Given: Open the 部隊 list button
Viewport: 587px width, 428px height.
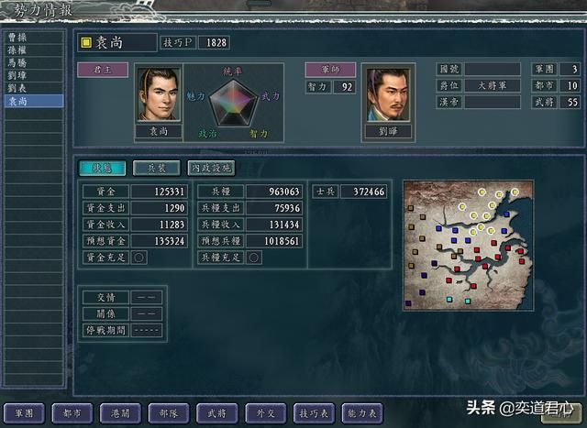Looking at the screenshot, I should point(169,413).
